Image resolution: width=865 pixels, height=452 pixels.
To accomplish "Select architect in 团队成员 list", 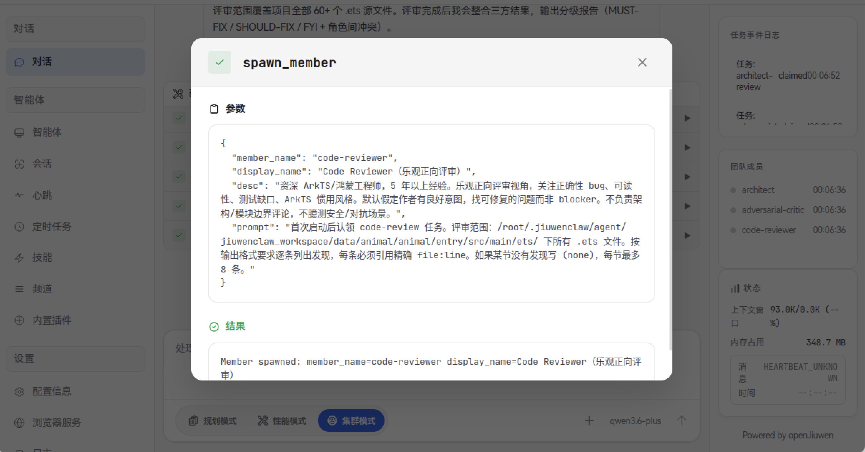I will tap(788, 190).
